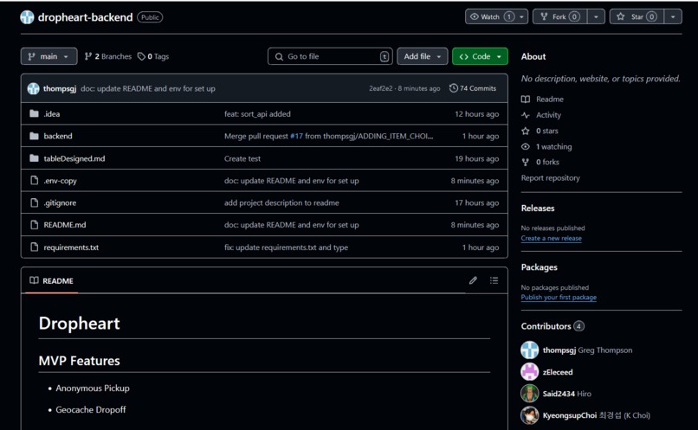Open the 'Create test' commit message

click(x=242, y=158)
